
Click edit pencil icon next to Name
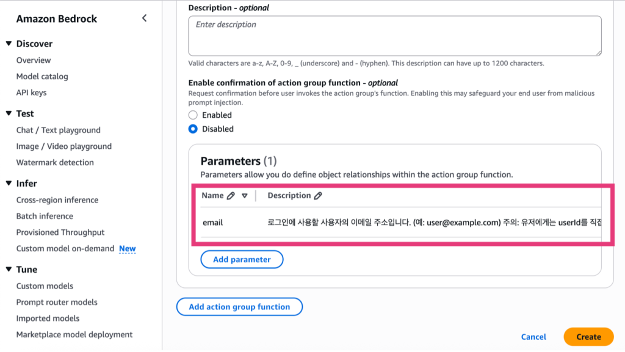231,196
